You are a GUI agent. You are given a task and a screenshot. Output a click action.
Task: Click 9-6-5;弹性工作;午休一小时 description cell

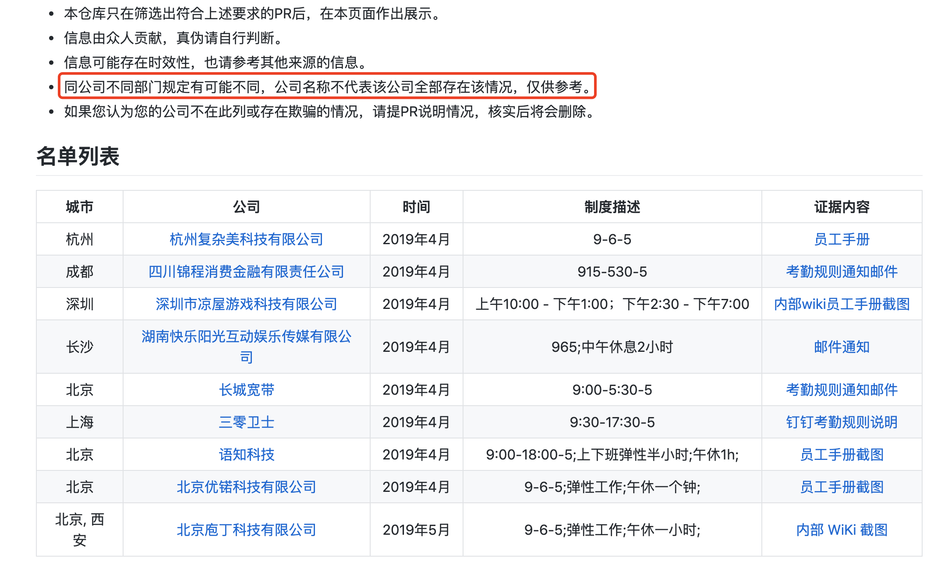pos(612,530)
